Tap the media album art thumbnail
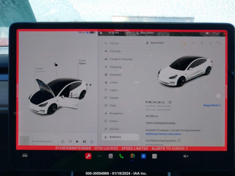 [x=25, y=140]
